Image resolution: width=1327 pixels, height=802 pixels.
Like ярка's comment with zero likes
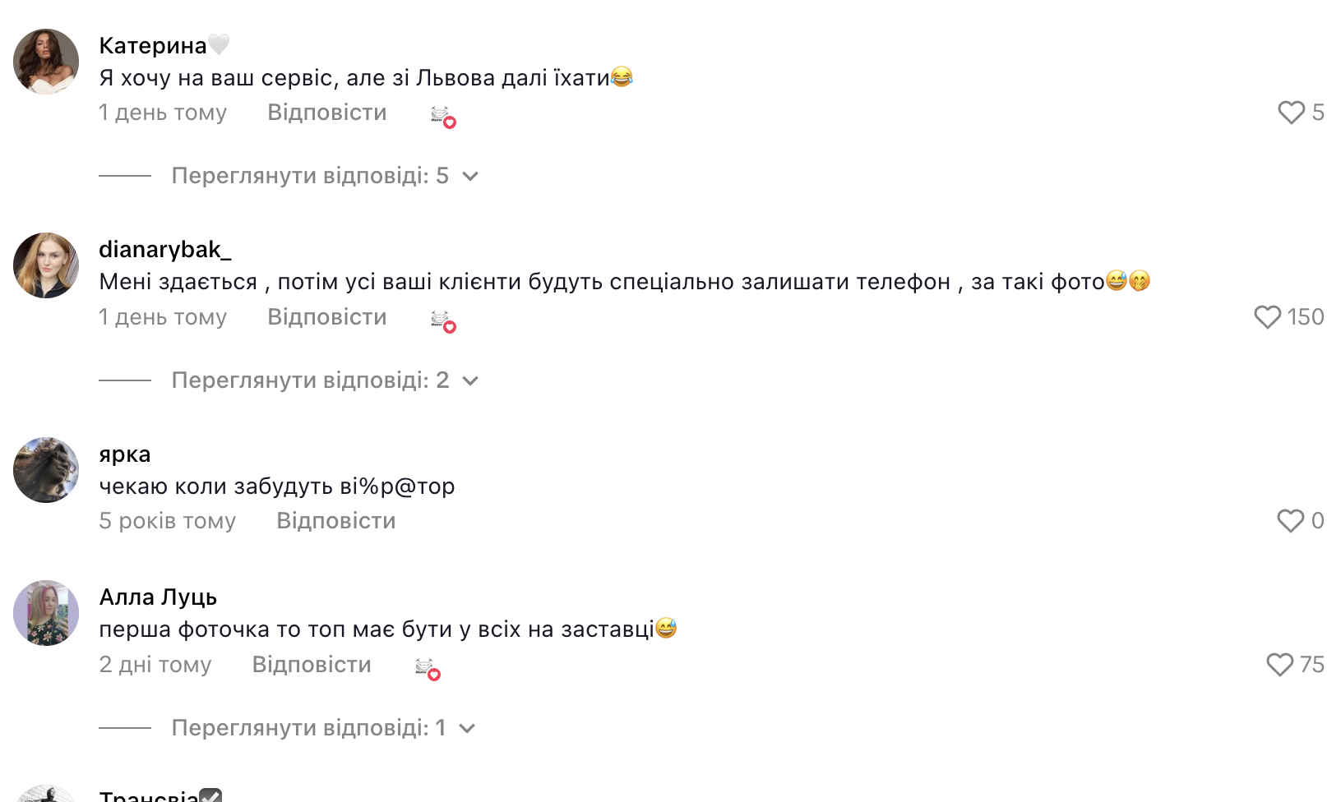click(1290, 521)
